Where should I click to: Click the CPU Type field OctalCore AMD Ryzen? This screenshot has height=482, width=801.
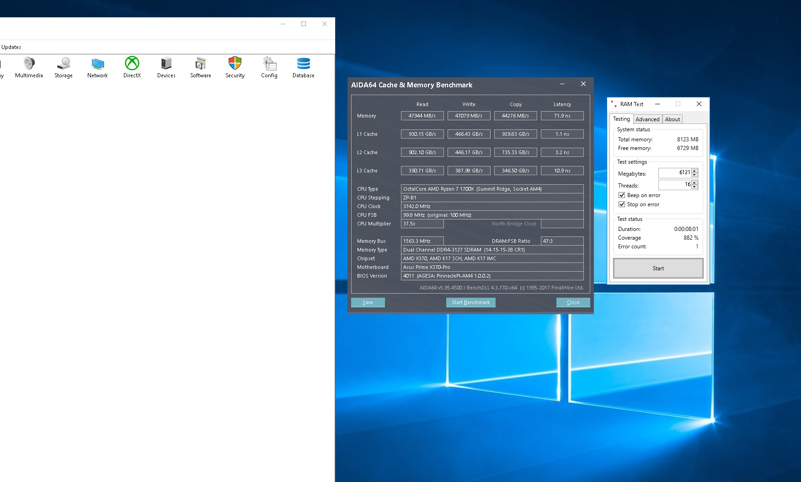(492, 189)
